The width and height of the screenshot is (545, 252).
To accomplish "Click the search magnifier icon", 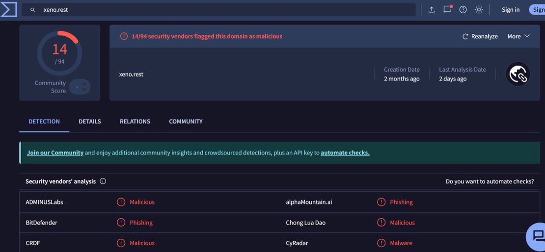I will point(33,10).
